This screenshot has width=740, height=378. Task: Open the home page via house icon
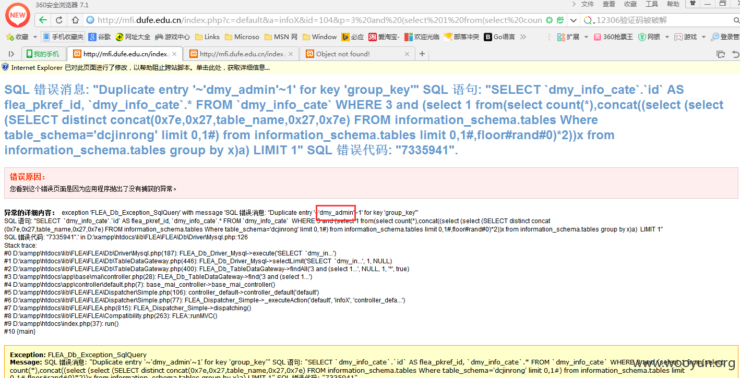75,20
